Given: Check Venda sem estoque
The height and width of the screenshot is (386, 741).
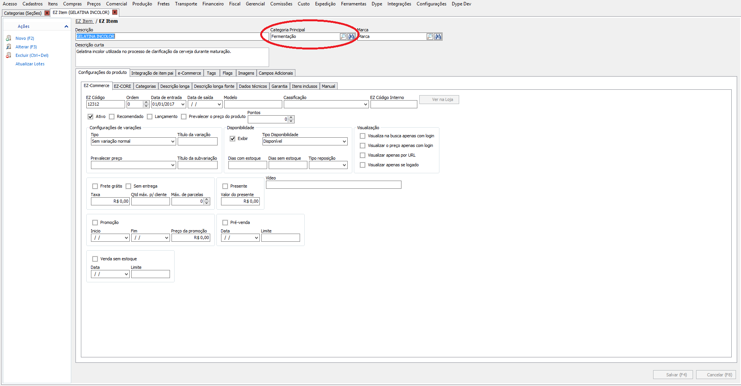Looking at the screenshot, I should (95, 259).
